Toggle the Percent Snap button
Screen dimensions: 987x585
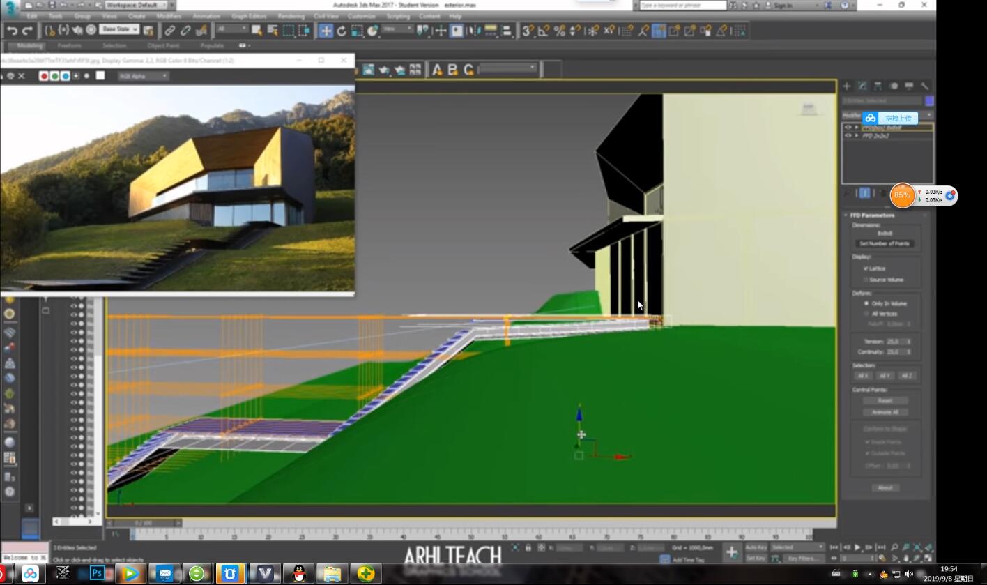(x=559, y=31)
